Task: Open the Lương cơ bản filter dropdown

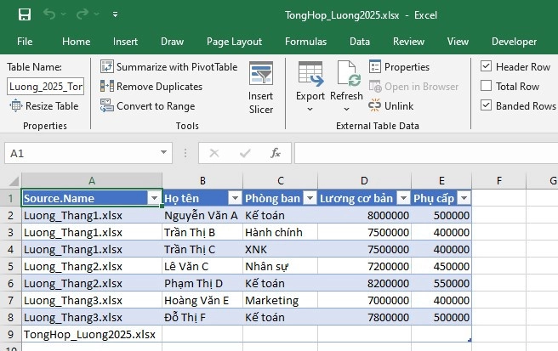Action: [x=403, y=198]
